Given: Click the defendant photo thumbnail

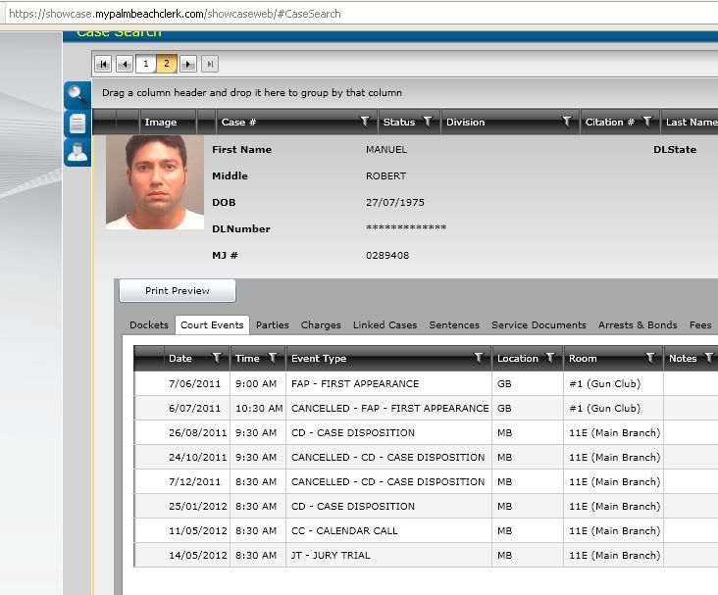Looking at the screenshot, I should tap(148, 183).
